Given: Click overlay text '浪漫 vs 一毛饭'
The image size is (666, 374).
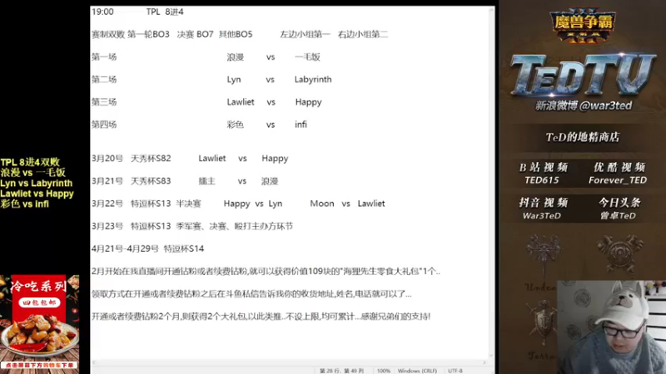Looking at the screenshot, I should [33, 173].
